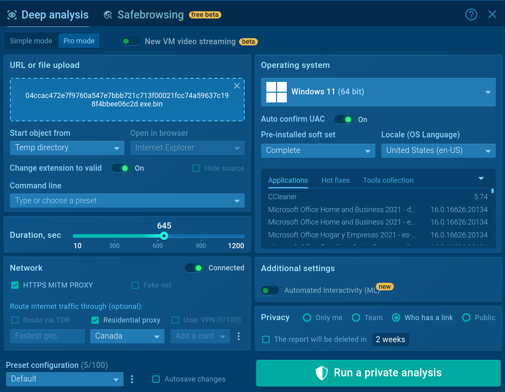Remove the uploaded file with X icon
Image resolution: width=505 pixels, height=392 pixels.
pos(237,86)
